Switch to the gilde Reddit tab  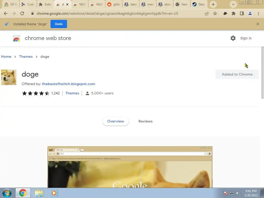click(114, 4)
